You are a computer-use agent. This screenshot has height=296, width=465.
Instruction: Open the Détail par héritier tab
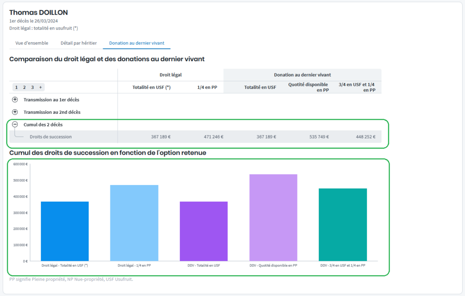[x=79, y=43]
